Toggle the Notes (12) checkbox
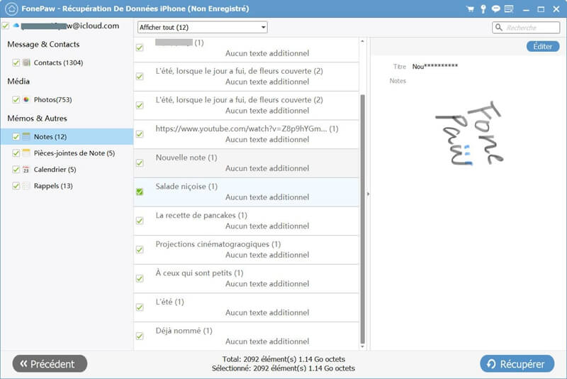Screen dimensions: 567x379 pyautogui.click(x=16, y=136)
